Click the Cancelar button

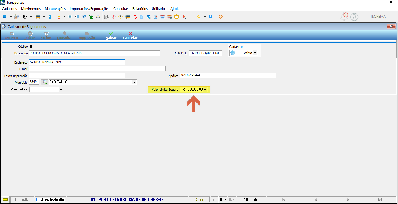coord(130,36)
